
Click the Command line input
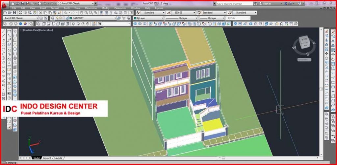(x=168, y=163)
